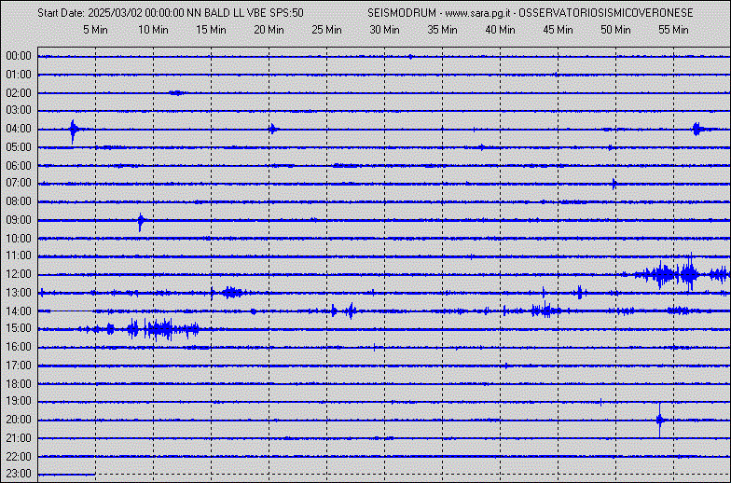Click the 06:00 hour row label
Screen dimensions: 731x483
[x=19, y=166]
